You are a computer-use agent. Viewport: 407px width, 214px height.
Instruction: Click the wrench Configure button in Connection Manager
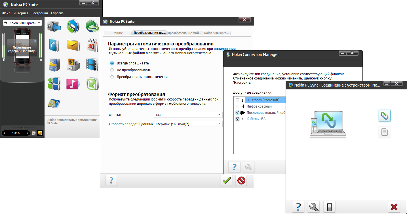(x=249, y=167)
